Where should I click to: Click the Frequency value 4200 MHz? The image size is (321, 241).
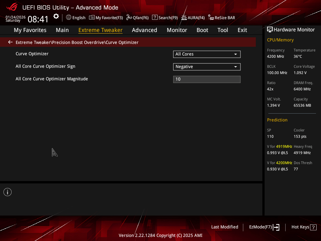[x=276, y=56]
